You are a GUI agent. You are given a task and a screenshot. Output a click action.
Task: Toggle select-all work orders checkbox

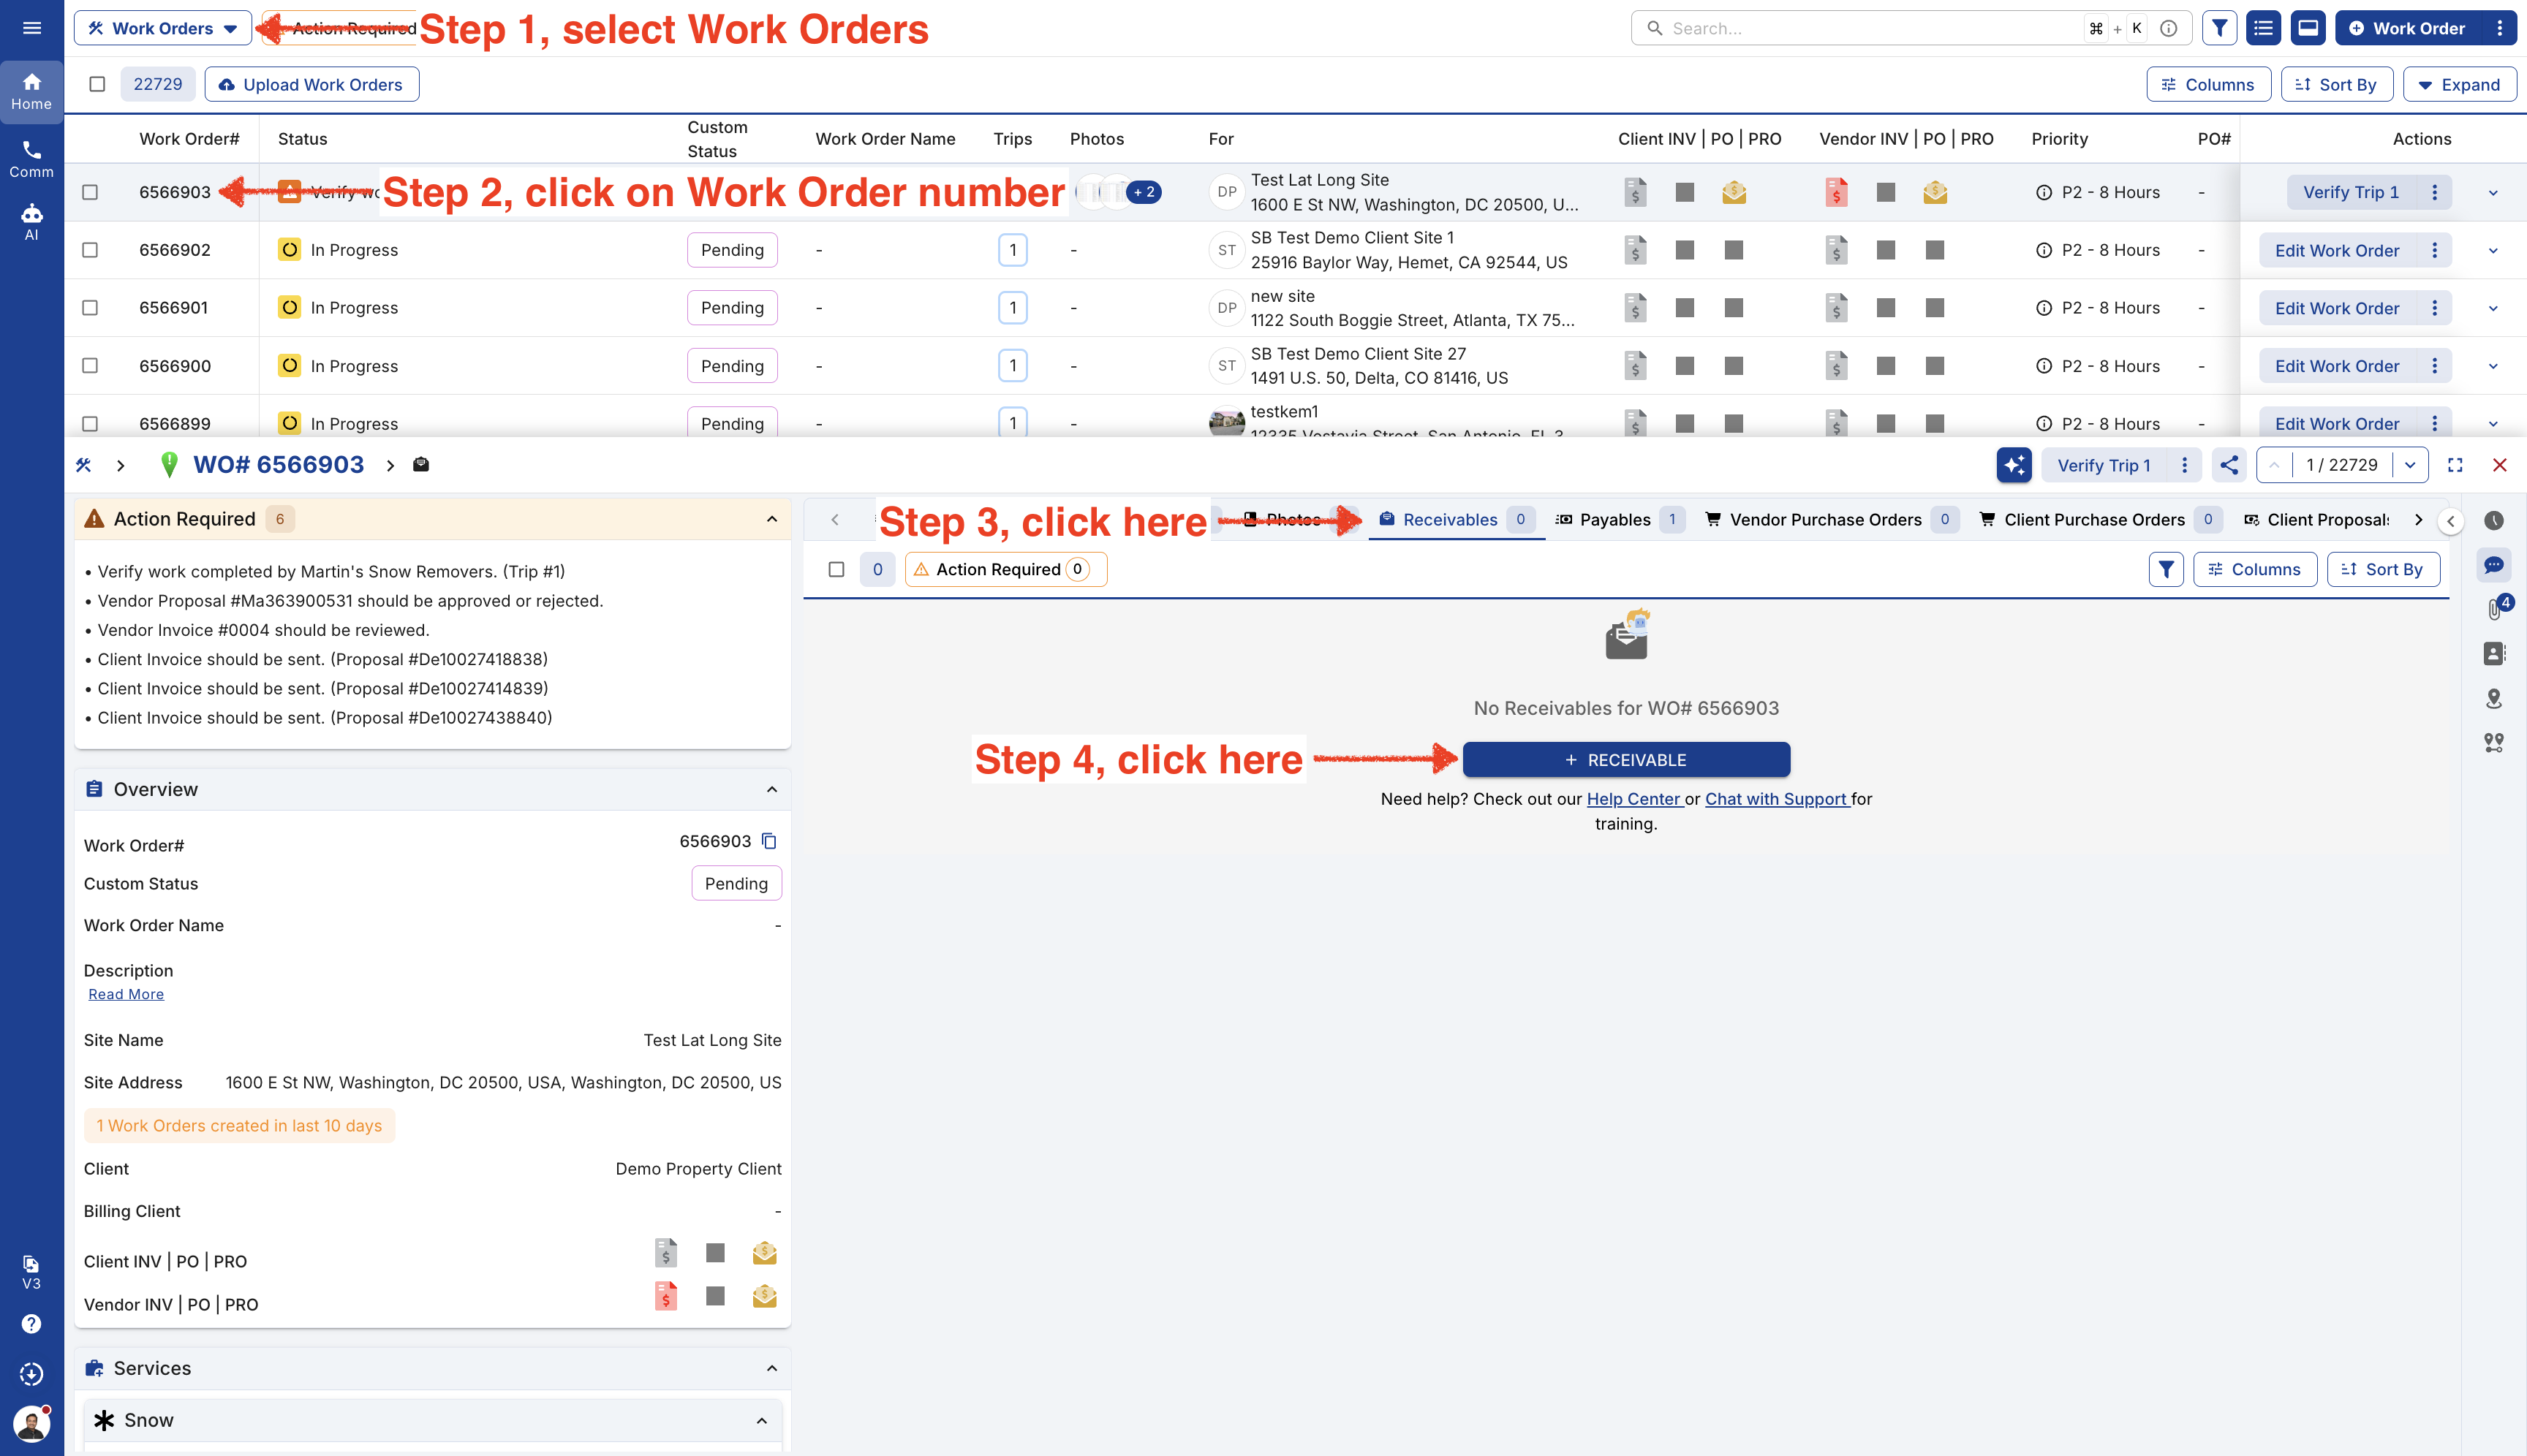pos(97,84)
